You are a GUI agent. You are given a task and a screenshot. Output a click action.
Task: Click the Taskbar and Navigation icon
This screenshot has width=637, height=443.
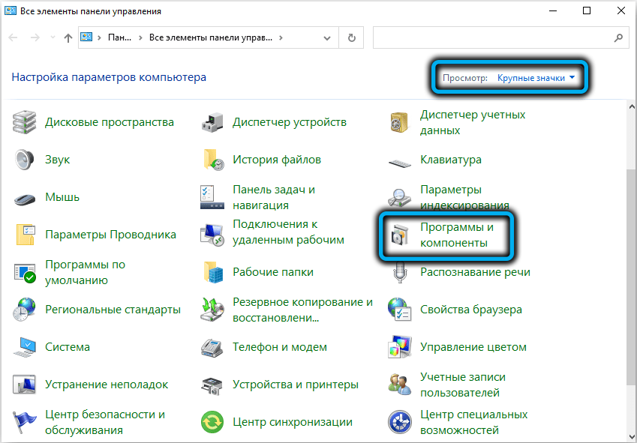tap(212, 197)
